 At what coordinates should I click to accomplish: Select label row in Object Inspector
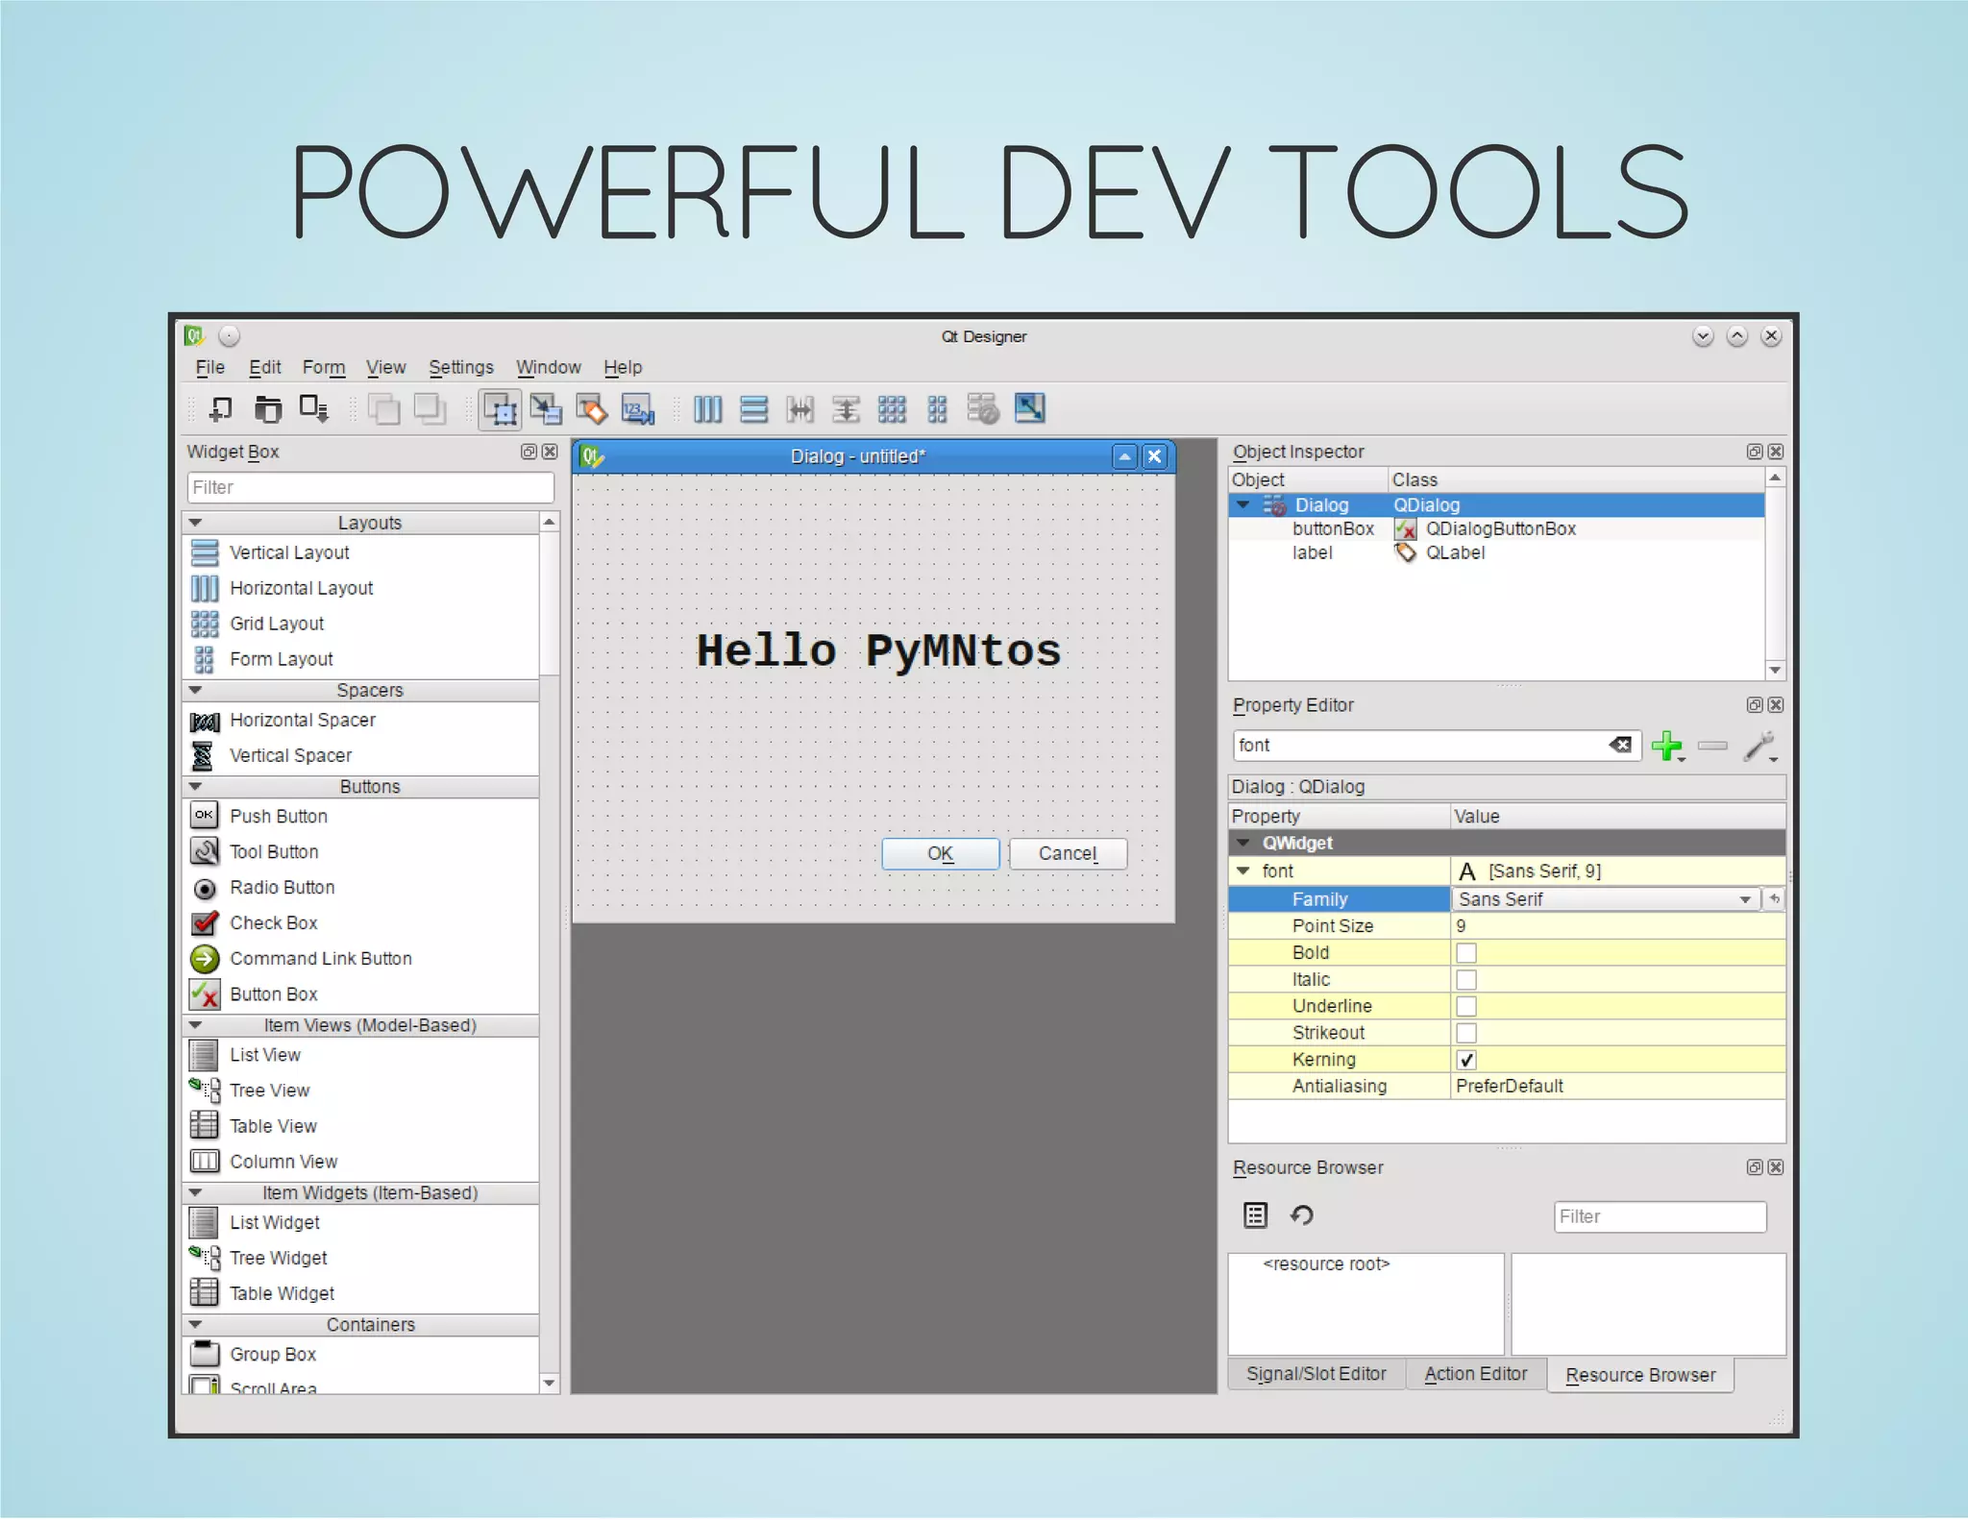(x=1496, y=552)
